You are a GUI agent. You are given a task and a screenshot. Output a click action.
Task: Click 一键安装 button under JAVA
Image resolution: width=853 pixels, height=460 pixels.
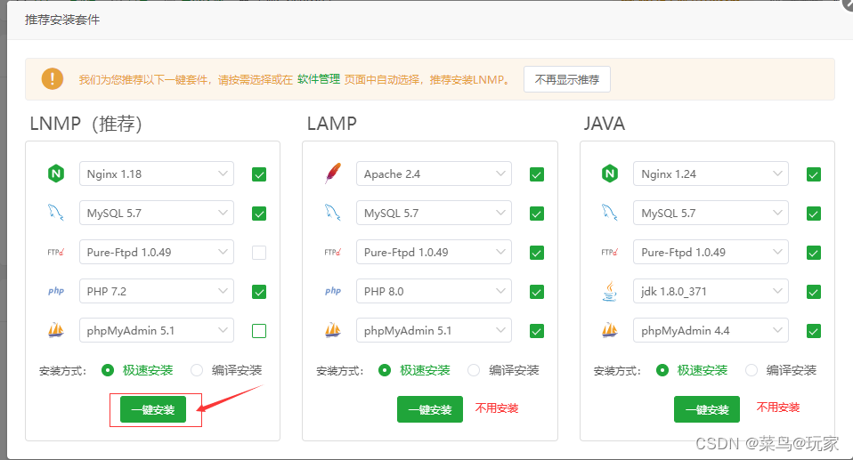click(x=707, y=409)
